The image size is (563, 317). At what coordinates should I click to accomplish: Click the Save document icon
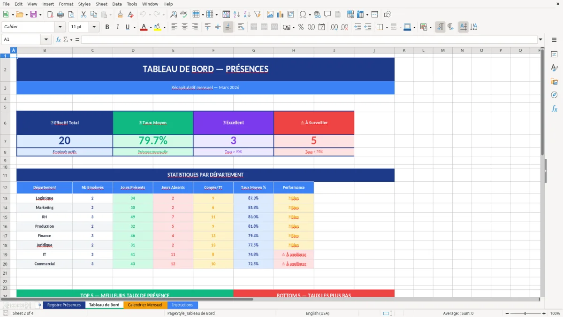33,15
